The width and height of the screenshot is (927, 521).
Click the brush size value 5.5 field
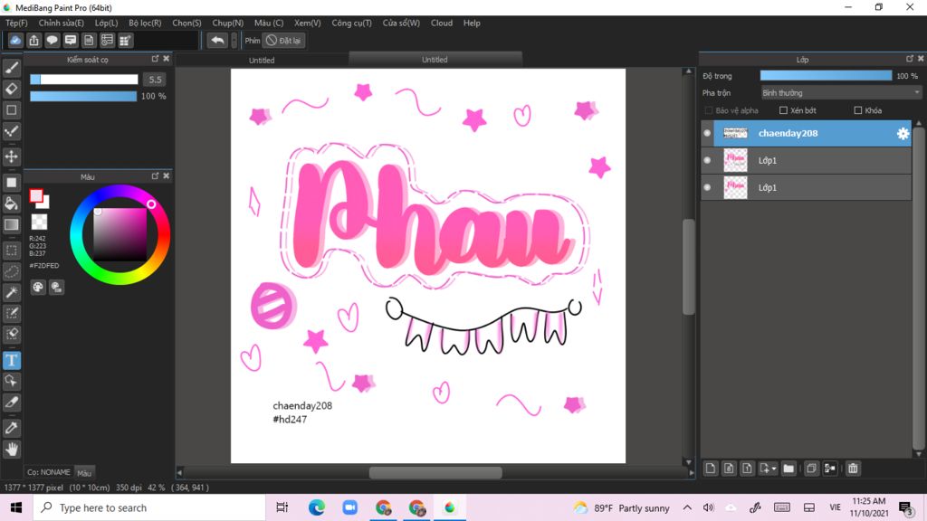[155, 80]
